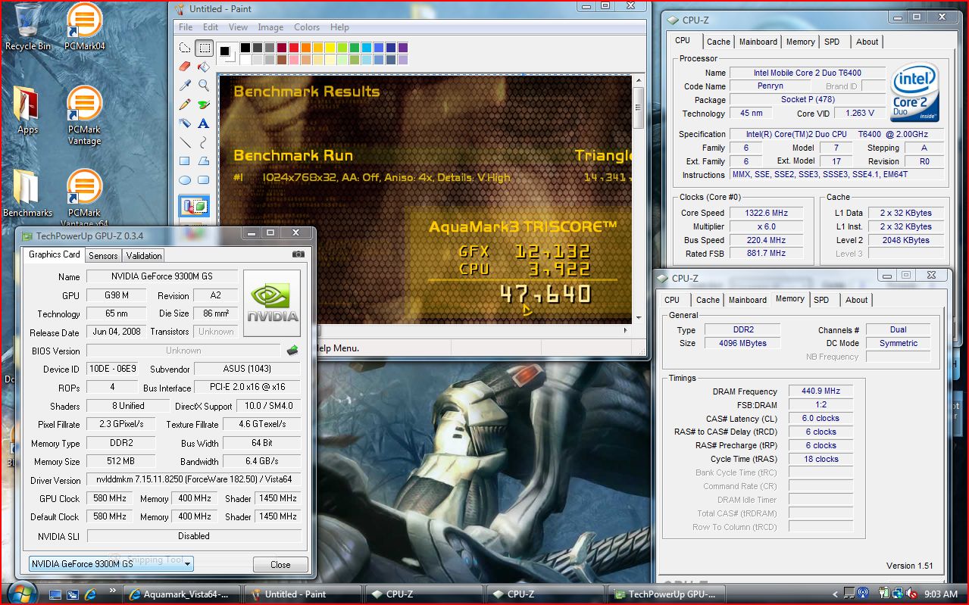Activate the Pick Color eyedropper tool
This screenshot has height=605, width=969.
point(185,86)
